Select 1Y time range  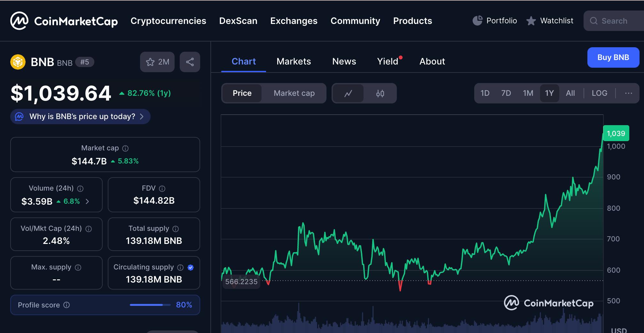[x=549, y=93]
